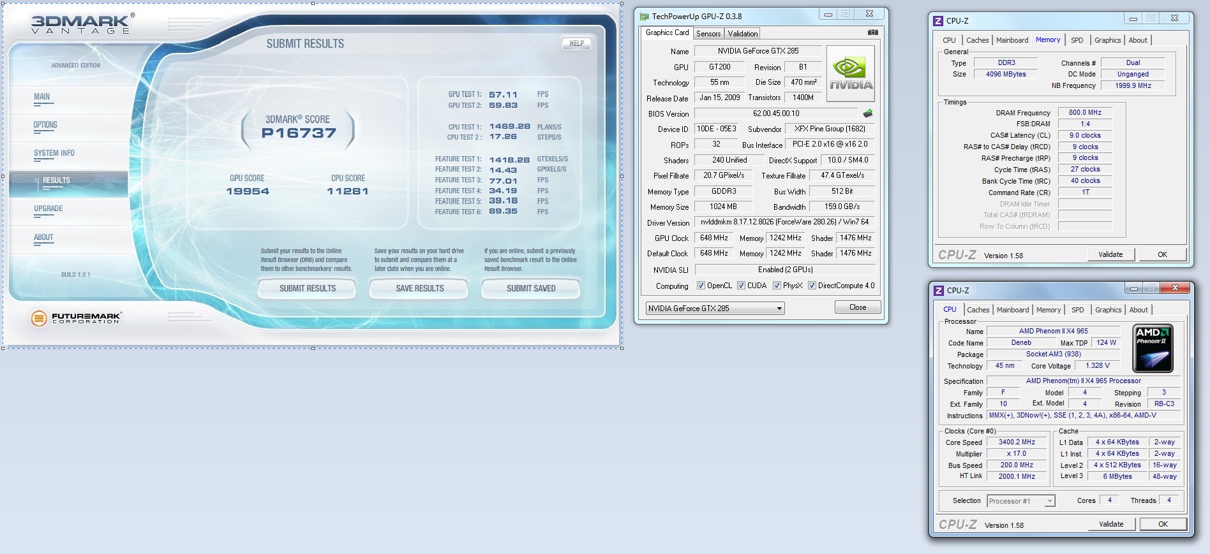Click the Close button in GPU-Z

(858, 307)
